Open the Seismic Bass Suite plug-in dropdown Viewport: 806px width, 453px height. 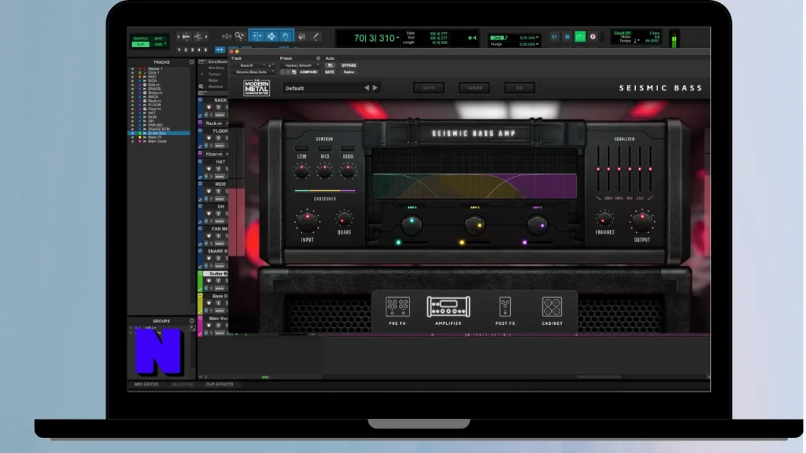pyautogui.click(x=253, y=72)
